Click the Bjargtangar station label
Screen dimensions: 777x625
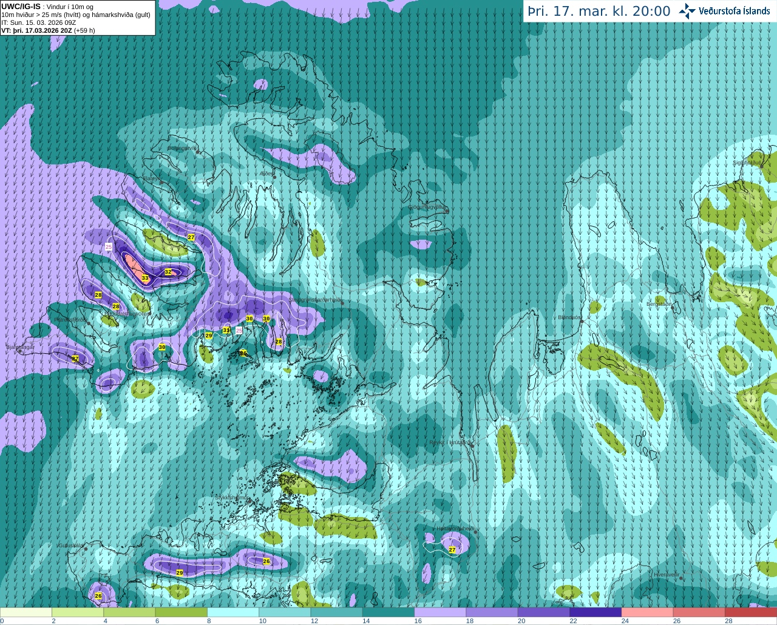coord(20,347)
